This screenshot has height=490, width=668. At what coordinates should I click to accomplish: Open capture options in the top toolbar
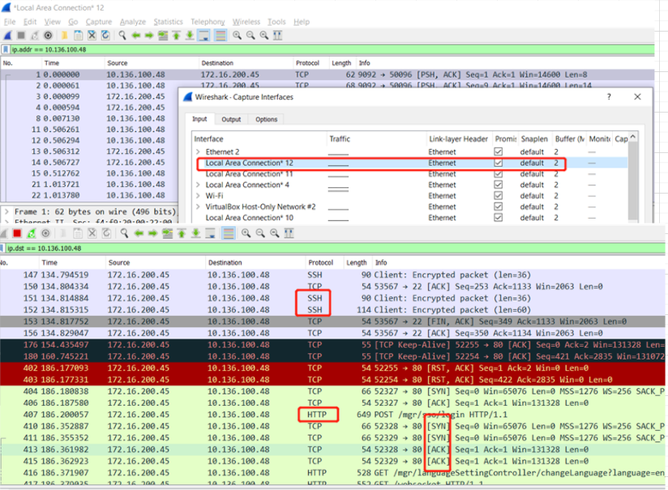pos(48,36)
